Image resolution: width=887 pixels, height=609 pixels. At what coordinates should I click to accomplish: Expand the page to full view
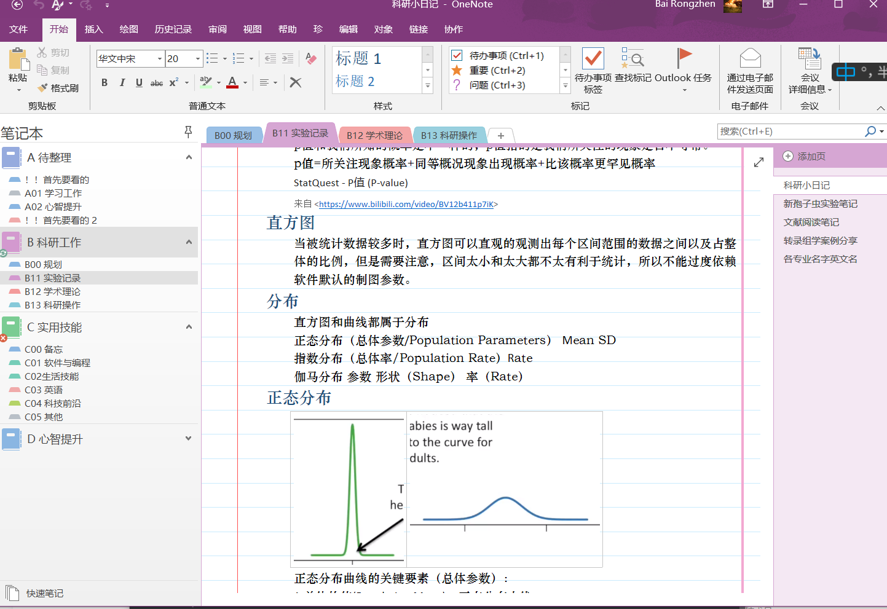click(759, 162)
